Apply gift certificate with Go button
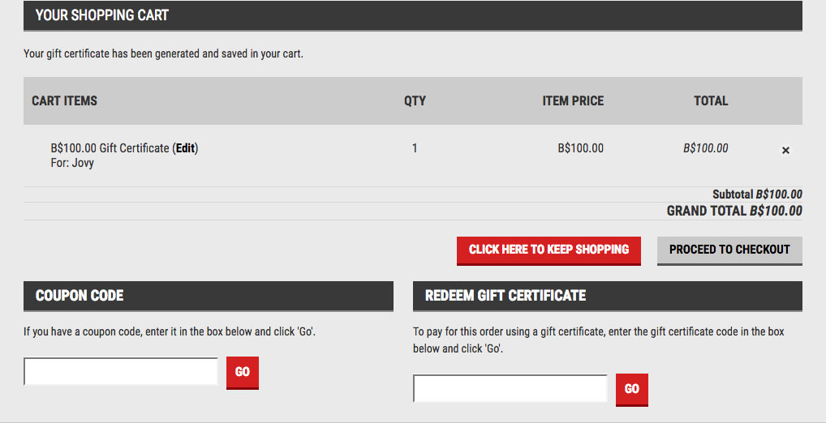The height and width of the screenshot is (423, 826). click(631, 389)
